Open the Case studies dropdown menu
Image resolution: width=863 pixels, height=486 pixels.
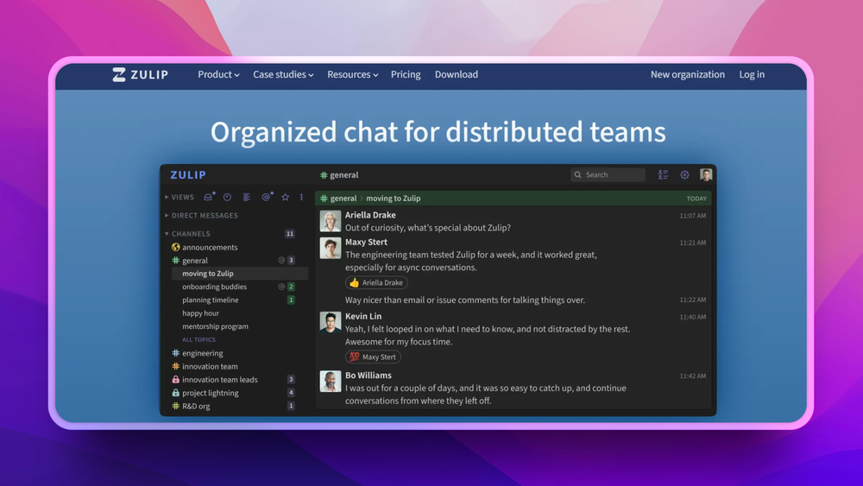283,74
